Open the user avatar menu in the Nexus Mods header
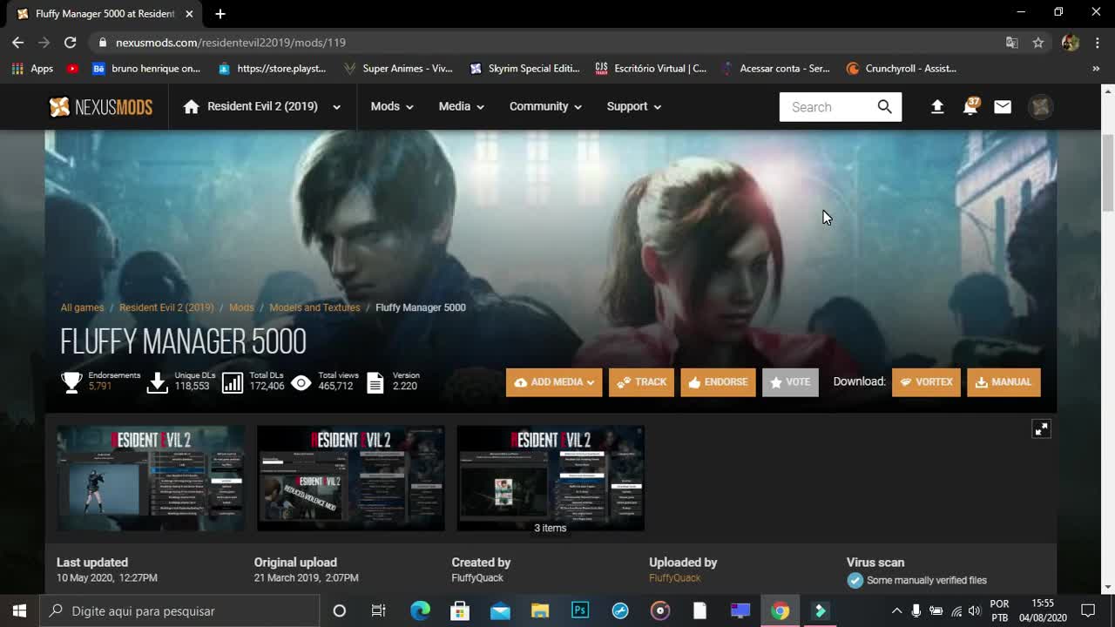The height and width of the screenshot is (627, 1115). tap(1040, 107)
